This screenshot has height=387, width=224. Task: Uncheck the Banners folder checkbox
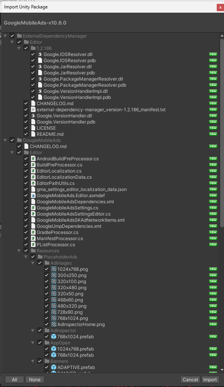[40, 361]
